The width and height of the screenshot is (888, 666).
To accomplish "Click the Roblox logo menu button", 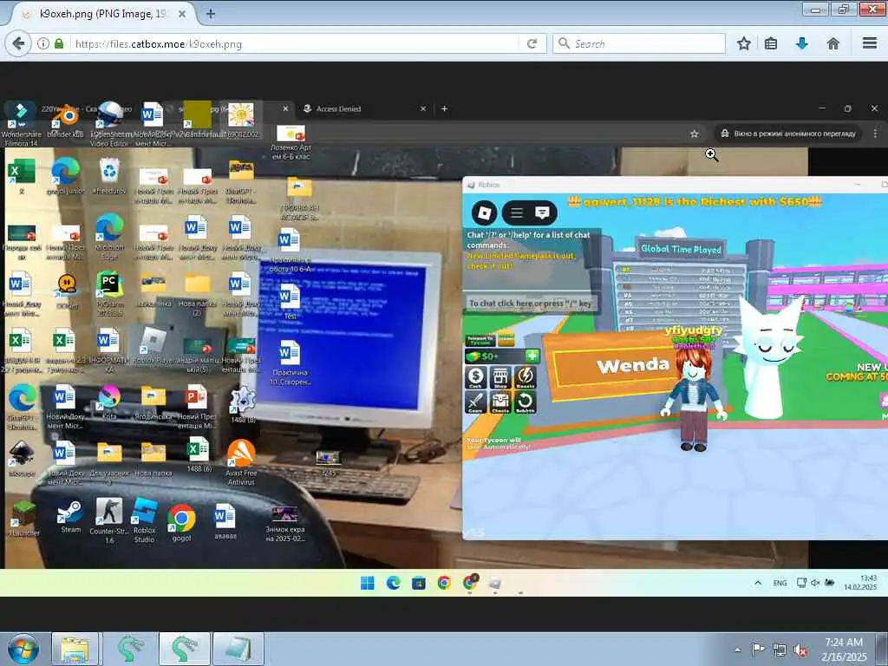I will (x=484, y=212).
